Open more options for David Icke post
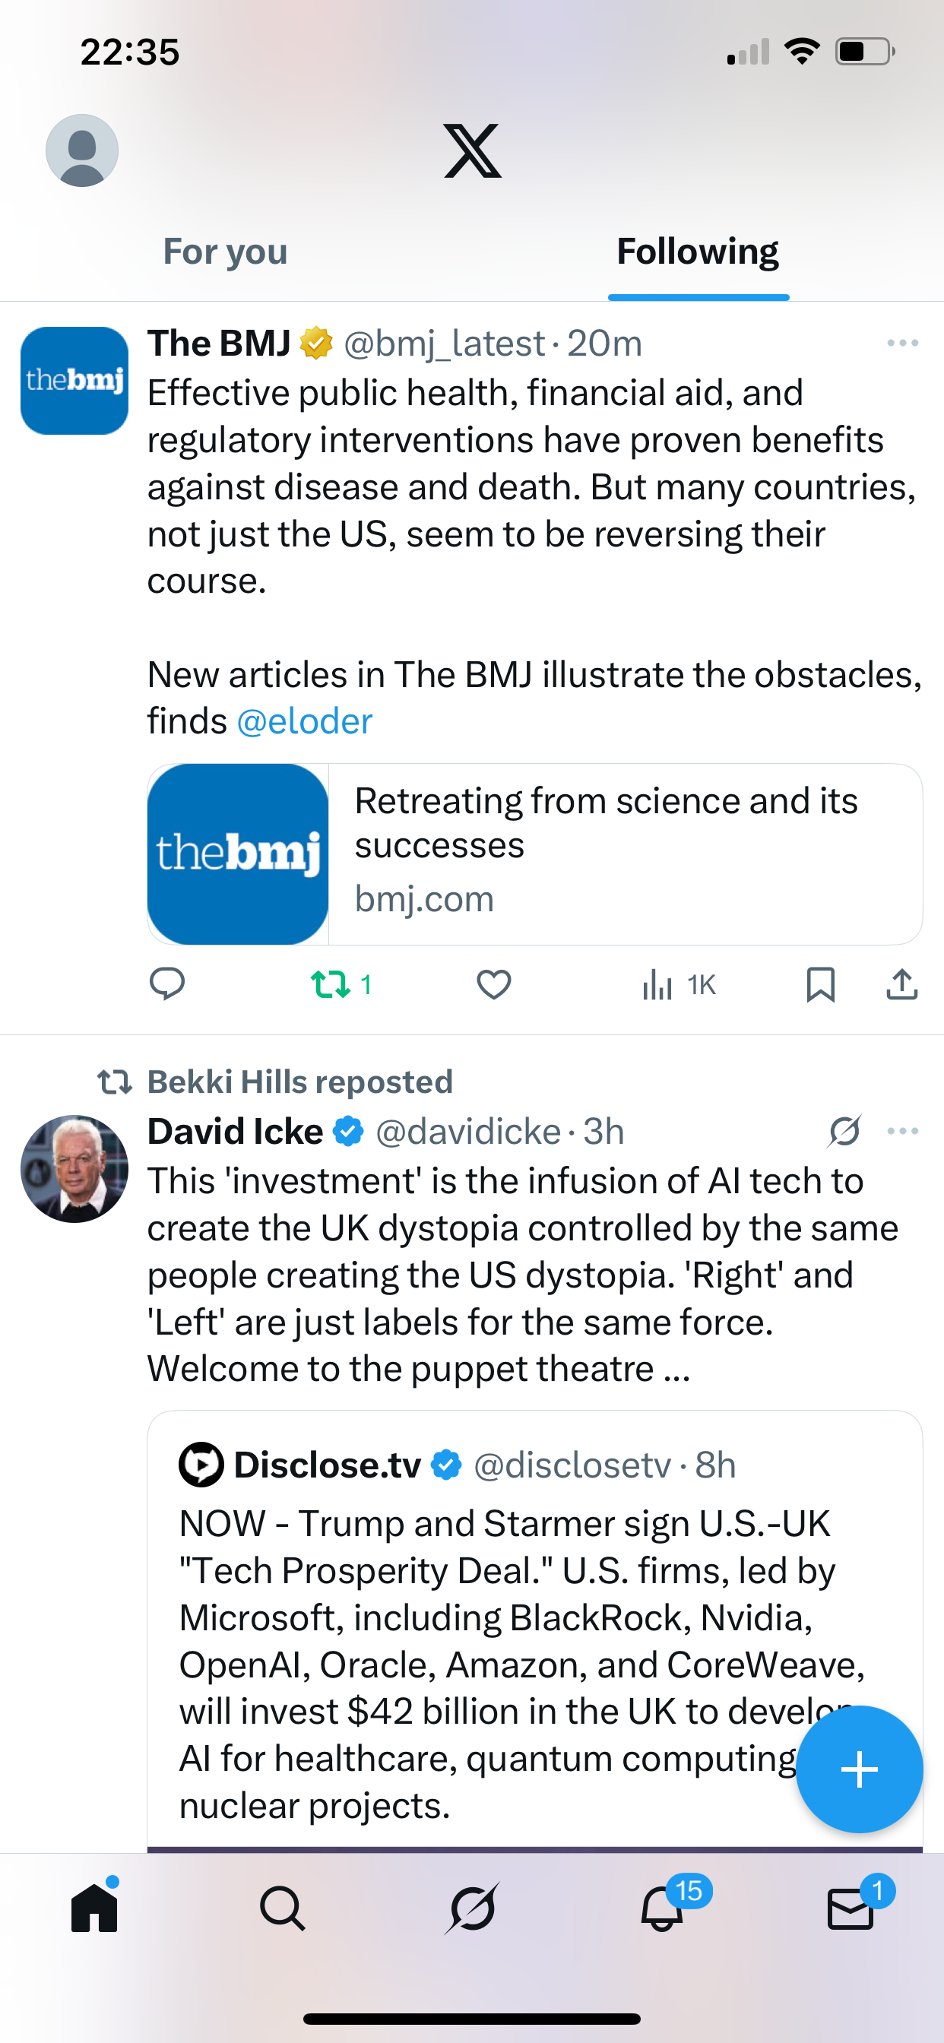The height and width of the screenshot is (2043, 944). coord(903,1131)
